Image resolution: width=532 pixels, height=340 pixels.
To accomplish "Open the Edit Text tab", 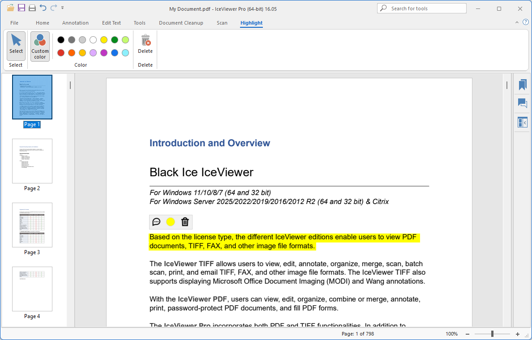I will pos(112,23).
